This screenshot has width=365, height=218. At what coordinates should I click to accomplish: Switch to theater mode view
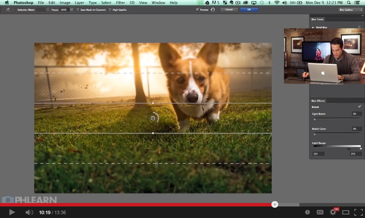coord(346,212)
